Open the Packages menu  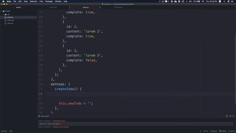coord(49,1)
